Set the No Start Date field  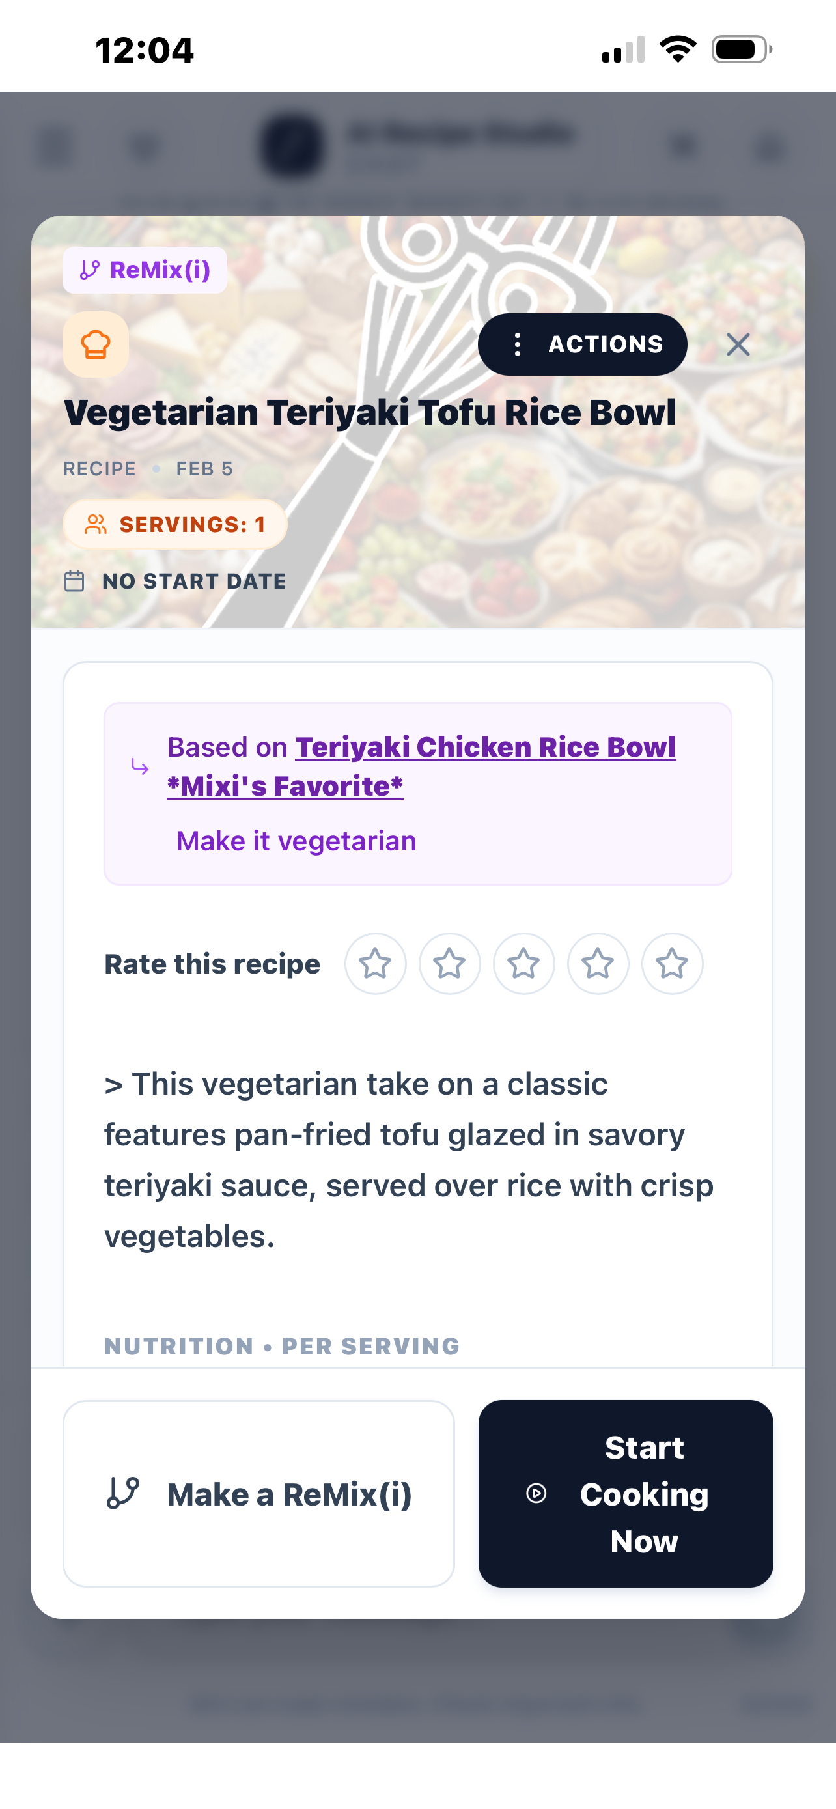[x=193, y=582]
